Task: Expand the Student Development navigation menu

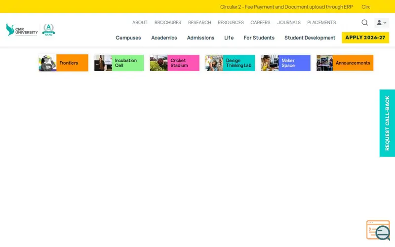Action: point(310,38)
